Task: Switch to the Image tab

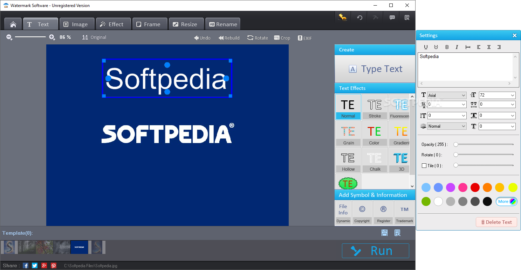Action: [x=77, y=24]
